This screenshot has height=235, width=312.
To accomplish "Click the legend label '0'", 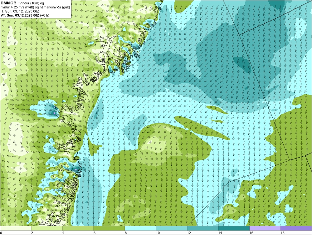I will click(1, 233).
